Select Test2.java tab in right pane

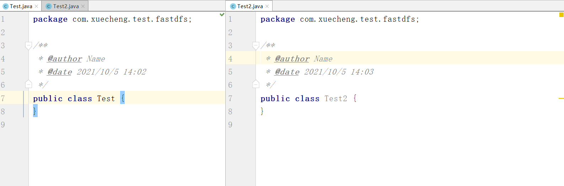[x=250, y=6]
